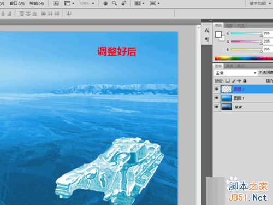Open the 正常 blend mode dropdown
Viewport: 273px width, 205px height.
coord(235,73)
